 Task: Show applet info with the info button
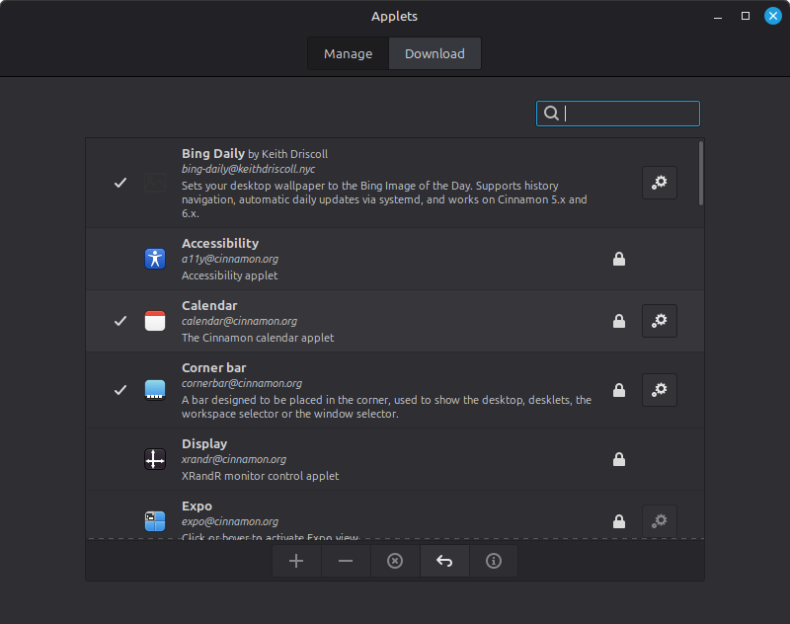point(494,561)
